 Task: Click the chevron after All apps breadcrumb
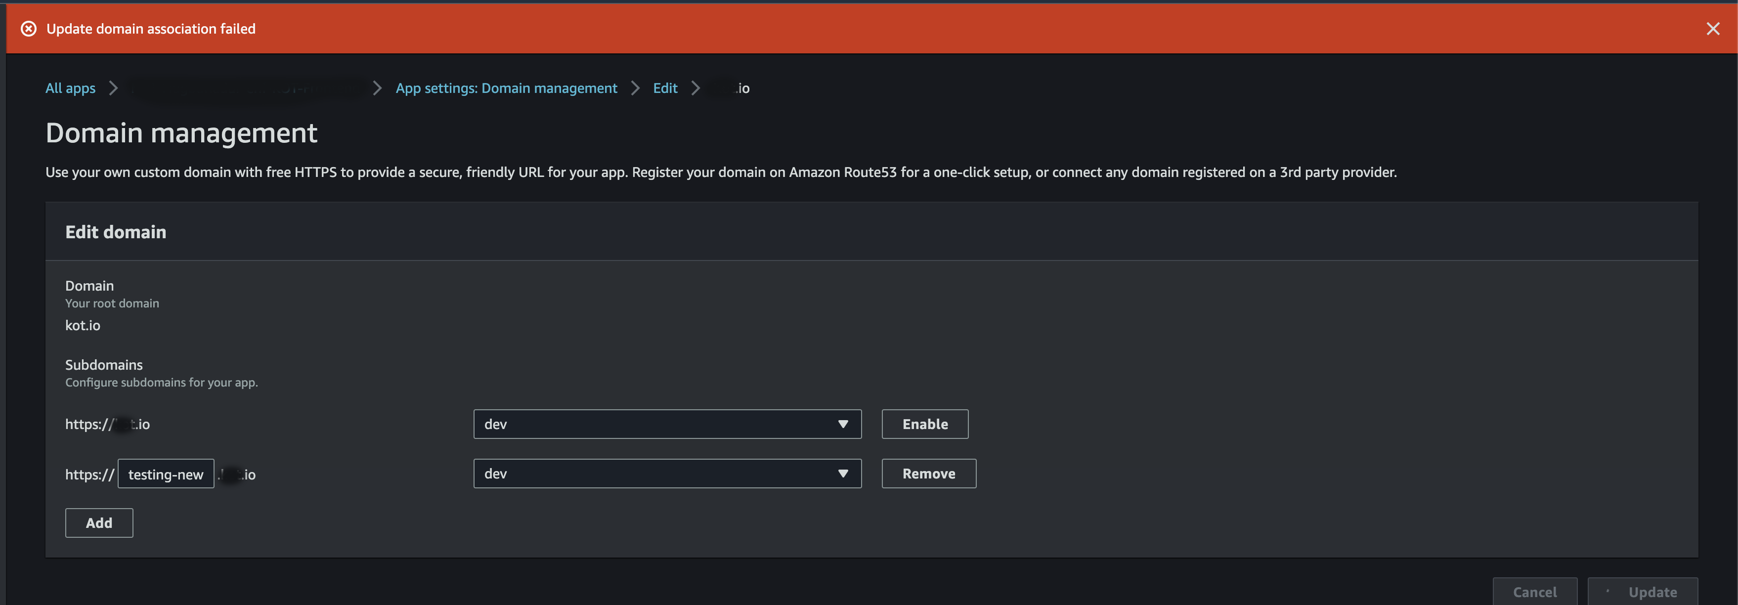pyautogui.click(x=113, y=87)
